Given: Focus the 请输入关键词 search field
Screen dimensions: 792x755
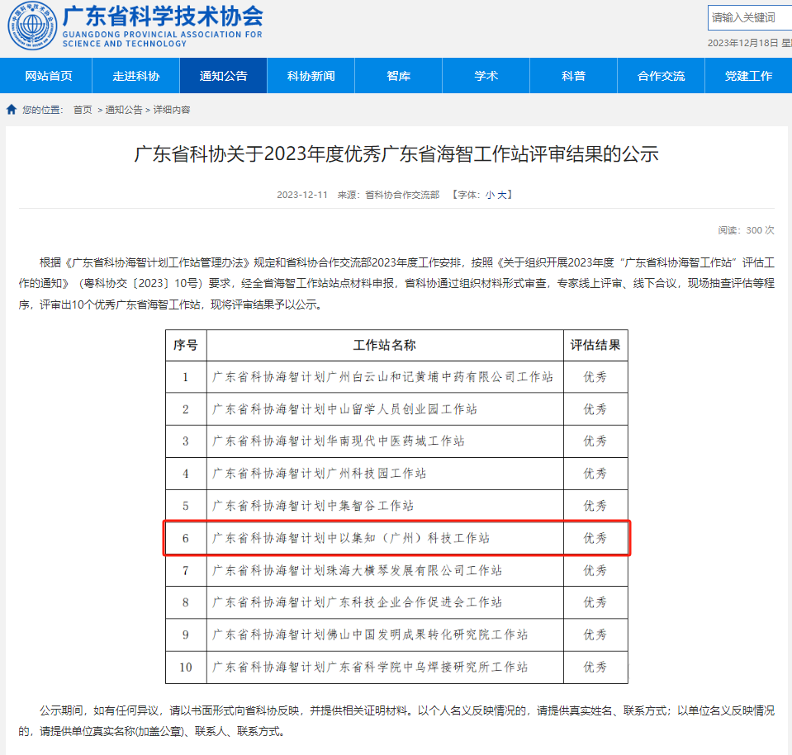Looking at the screenshot, I should coord(750,17).
